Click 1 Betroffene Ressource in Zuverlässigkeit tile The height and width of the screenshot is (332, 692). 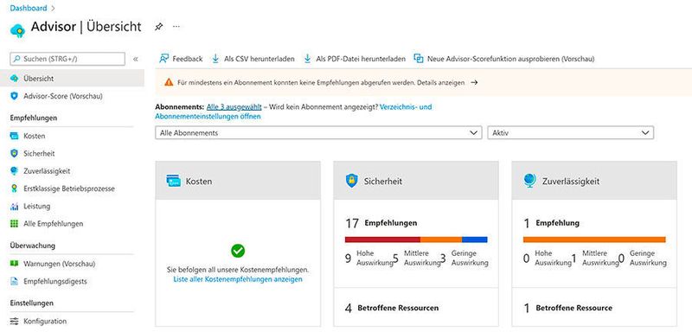pos(568,308)
